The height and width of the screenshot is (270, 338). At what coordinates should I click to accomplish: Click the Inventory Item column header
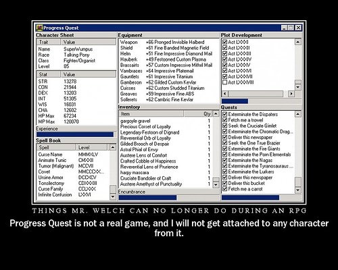point(151,113)
